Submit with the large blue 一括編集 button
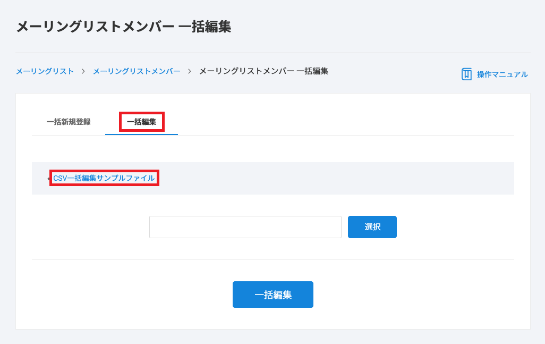The width and height of the screenshot is (545, 344). point(272,295)
